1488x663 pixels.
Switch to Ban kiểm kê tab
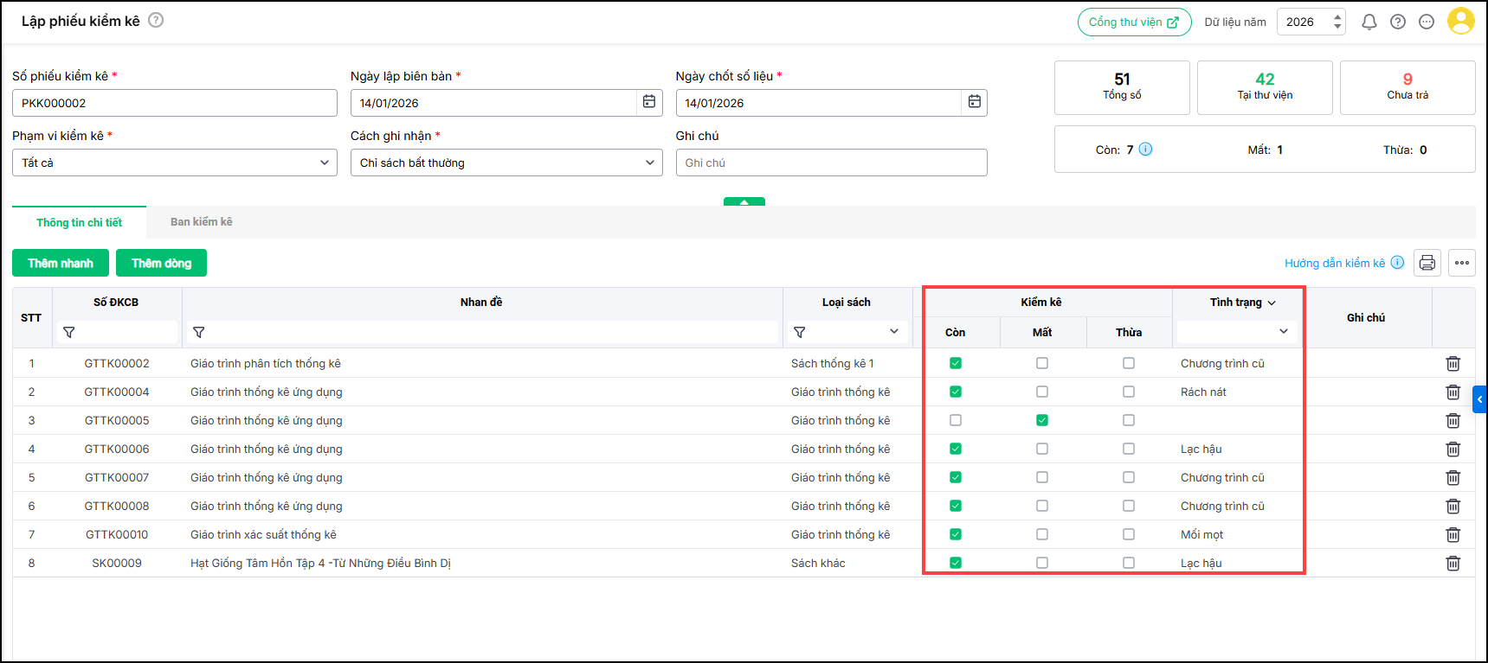click(201, 222)
